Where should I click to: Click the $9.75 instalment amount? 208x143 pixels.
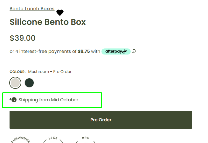(x=84, y=51)
